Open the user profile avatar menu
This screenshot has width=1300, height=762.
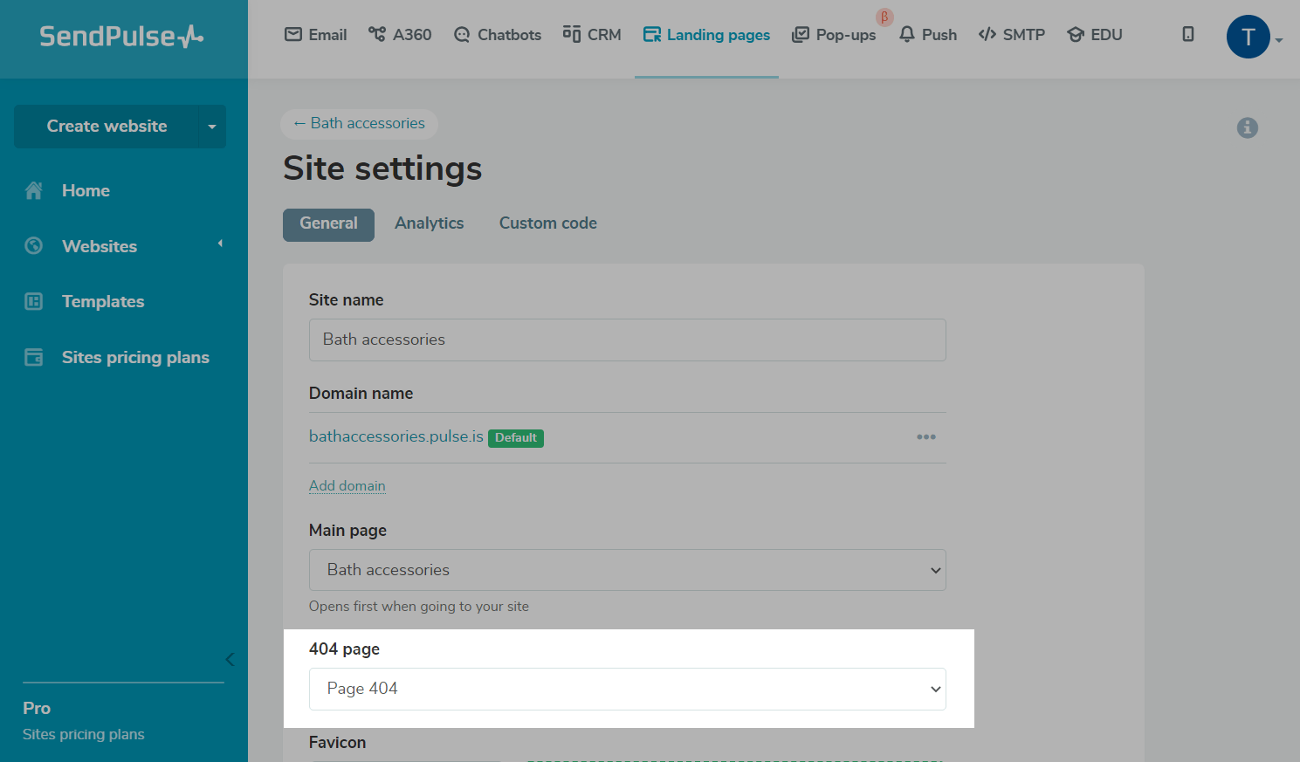coord(1248,37)
